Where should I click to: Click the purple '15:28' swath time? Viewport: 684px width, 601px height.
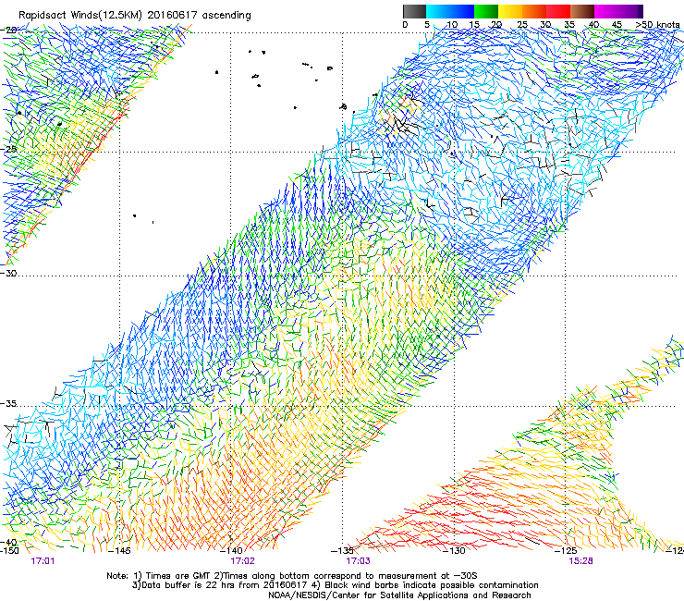[x=580, y=561]
